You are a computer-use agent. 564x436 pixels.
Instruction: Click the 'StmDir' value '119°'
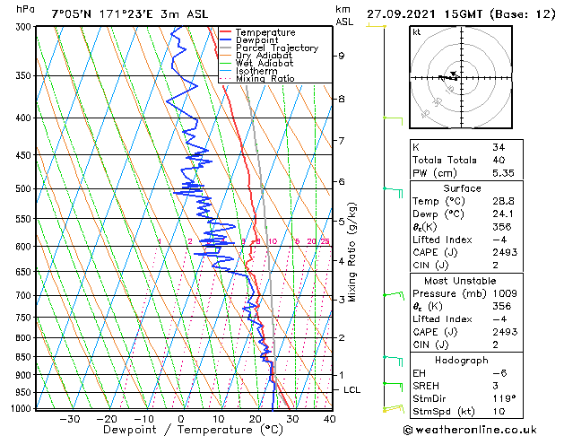504,398
